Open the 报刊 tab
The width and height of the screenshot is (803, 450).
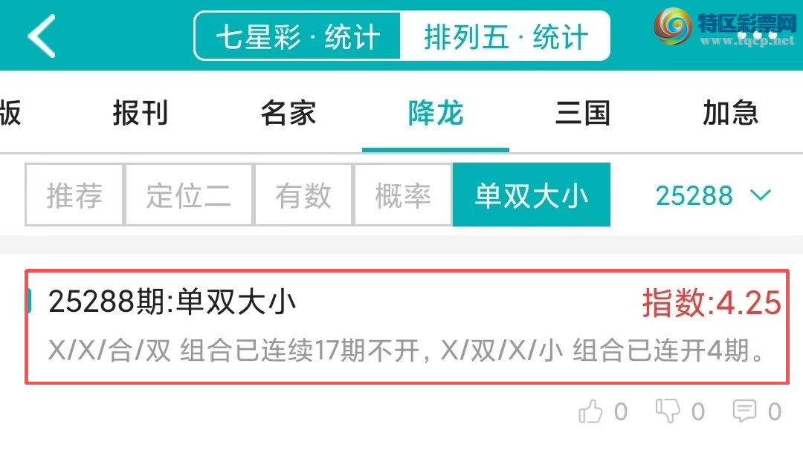click(x=141, y=113)
